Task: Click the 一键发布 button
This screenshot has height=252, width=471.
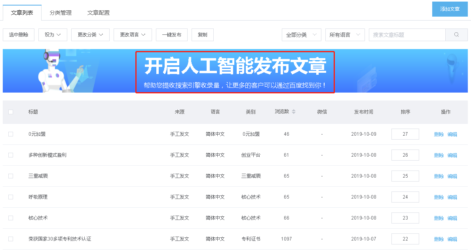Action: (x=172, y=35)
